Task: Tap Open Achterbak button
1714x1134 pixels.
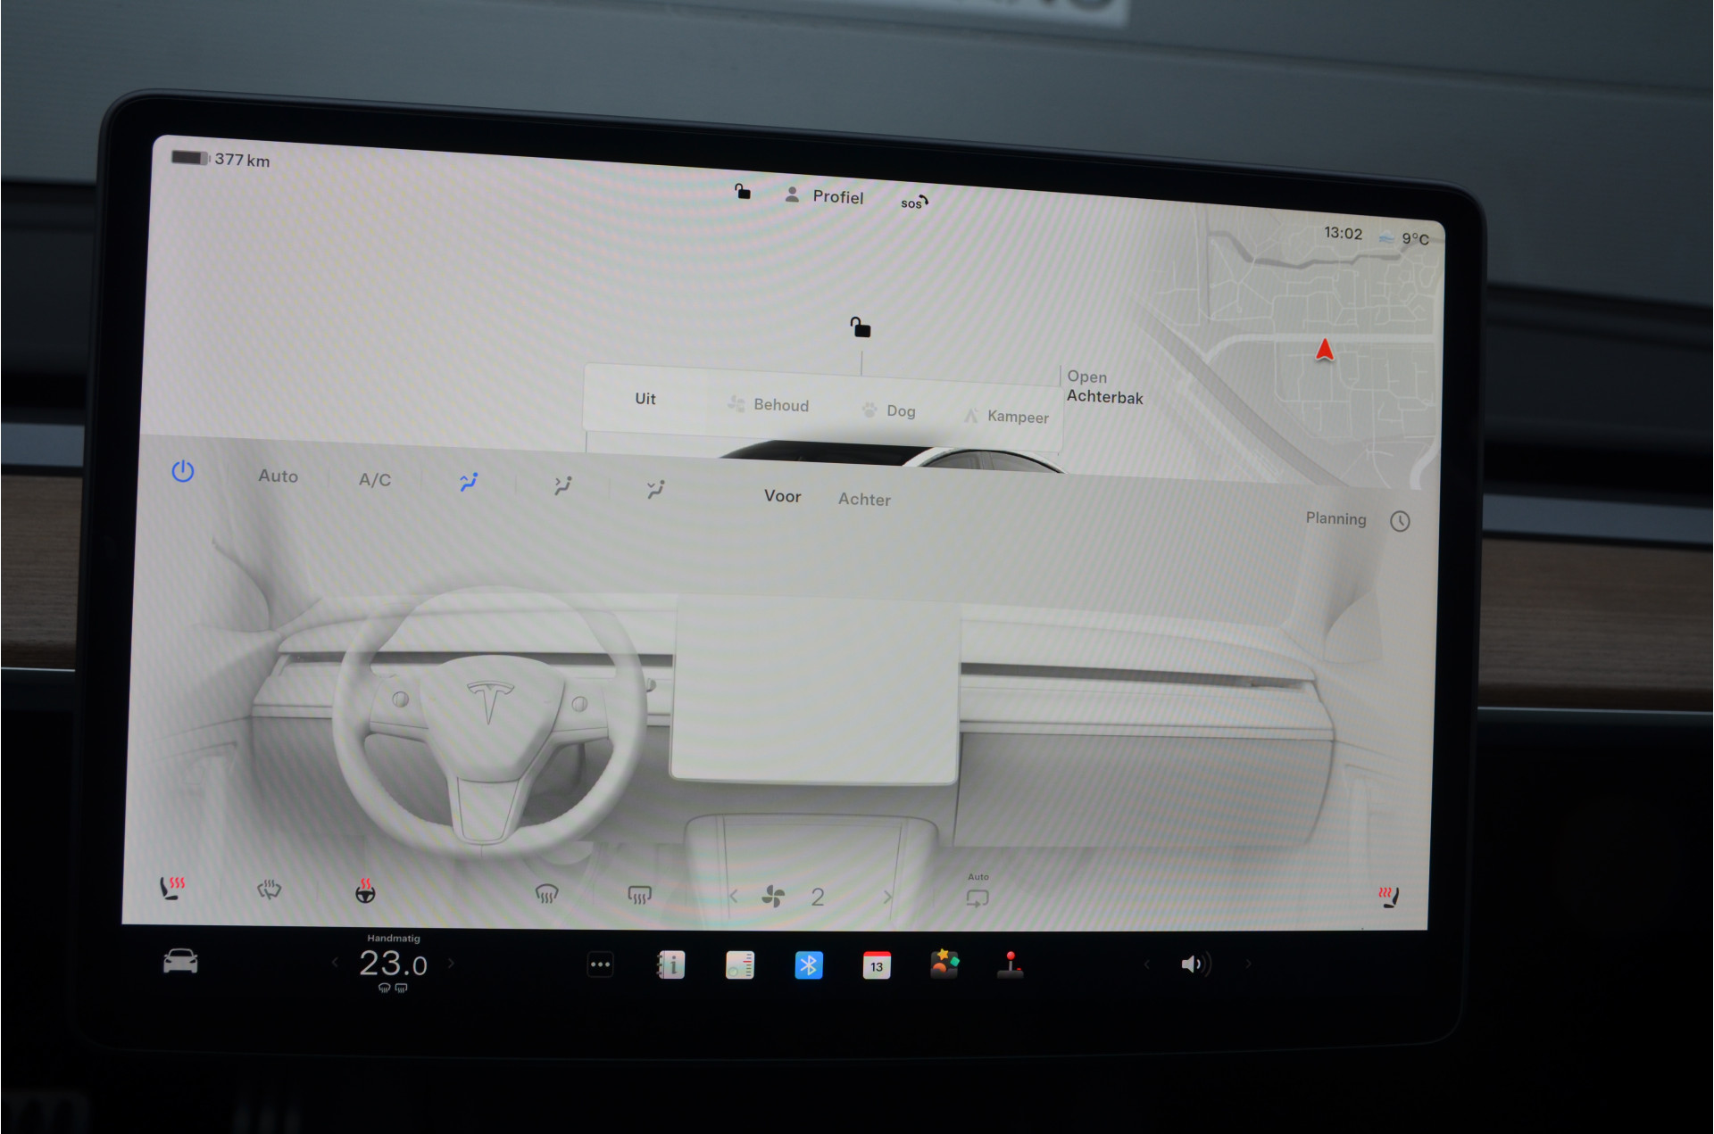Action: click(1103, 387)
